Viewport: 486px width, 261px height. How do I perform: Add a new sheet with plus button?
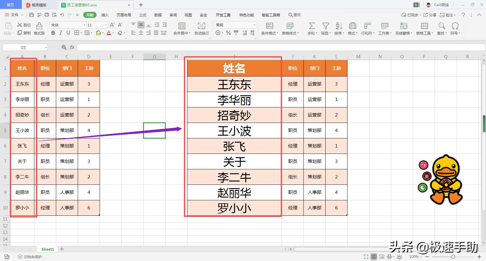pos(62,249)
